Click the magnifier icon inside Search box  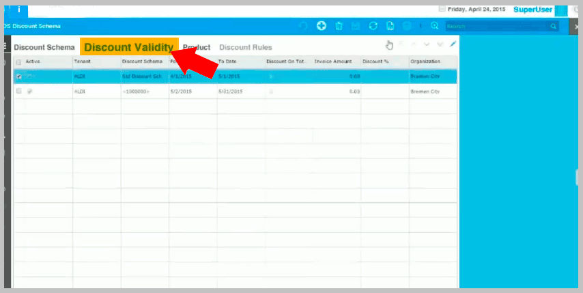pyautogui.click(x=553, y=27)
